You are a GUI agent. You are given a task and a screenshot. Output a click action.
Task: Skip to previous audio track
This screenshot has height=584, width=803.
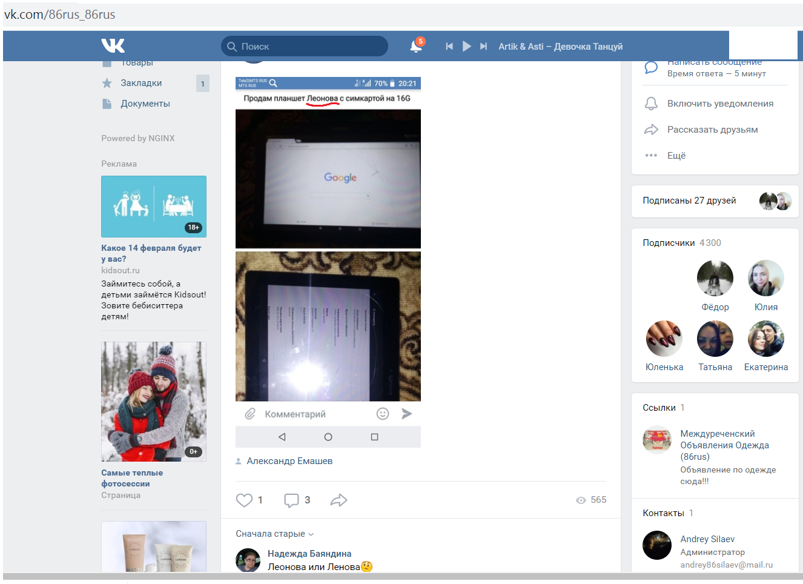click(449, 47)
